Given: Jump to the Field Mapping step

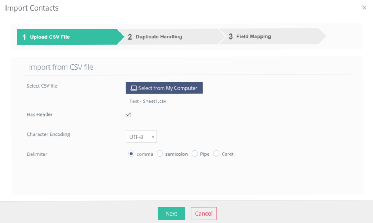Looking at the screenshot, I should (x=272, y=37).
